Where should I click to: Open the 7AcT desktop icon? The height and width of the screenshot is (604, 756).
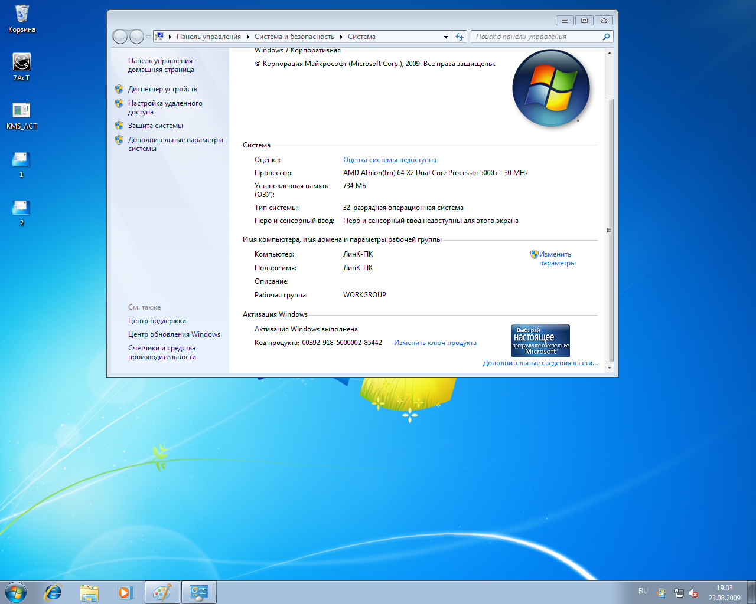tap(22, 67)
